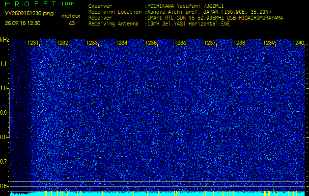Click the 'Receiver' field label

100,18
